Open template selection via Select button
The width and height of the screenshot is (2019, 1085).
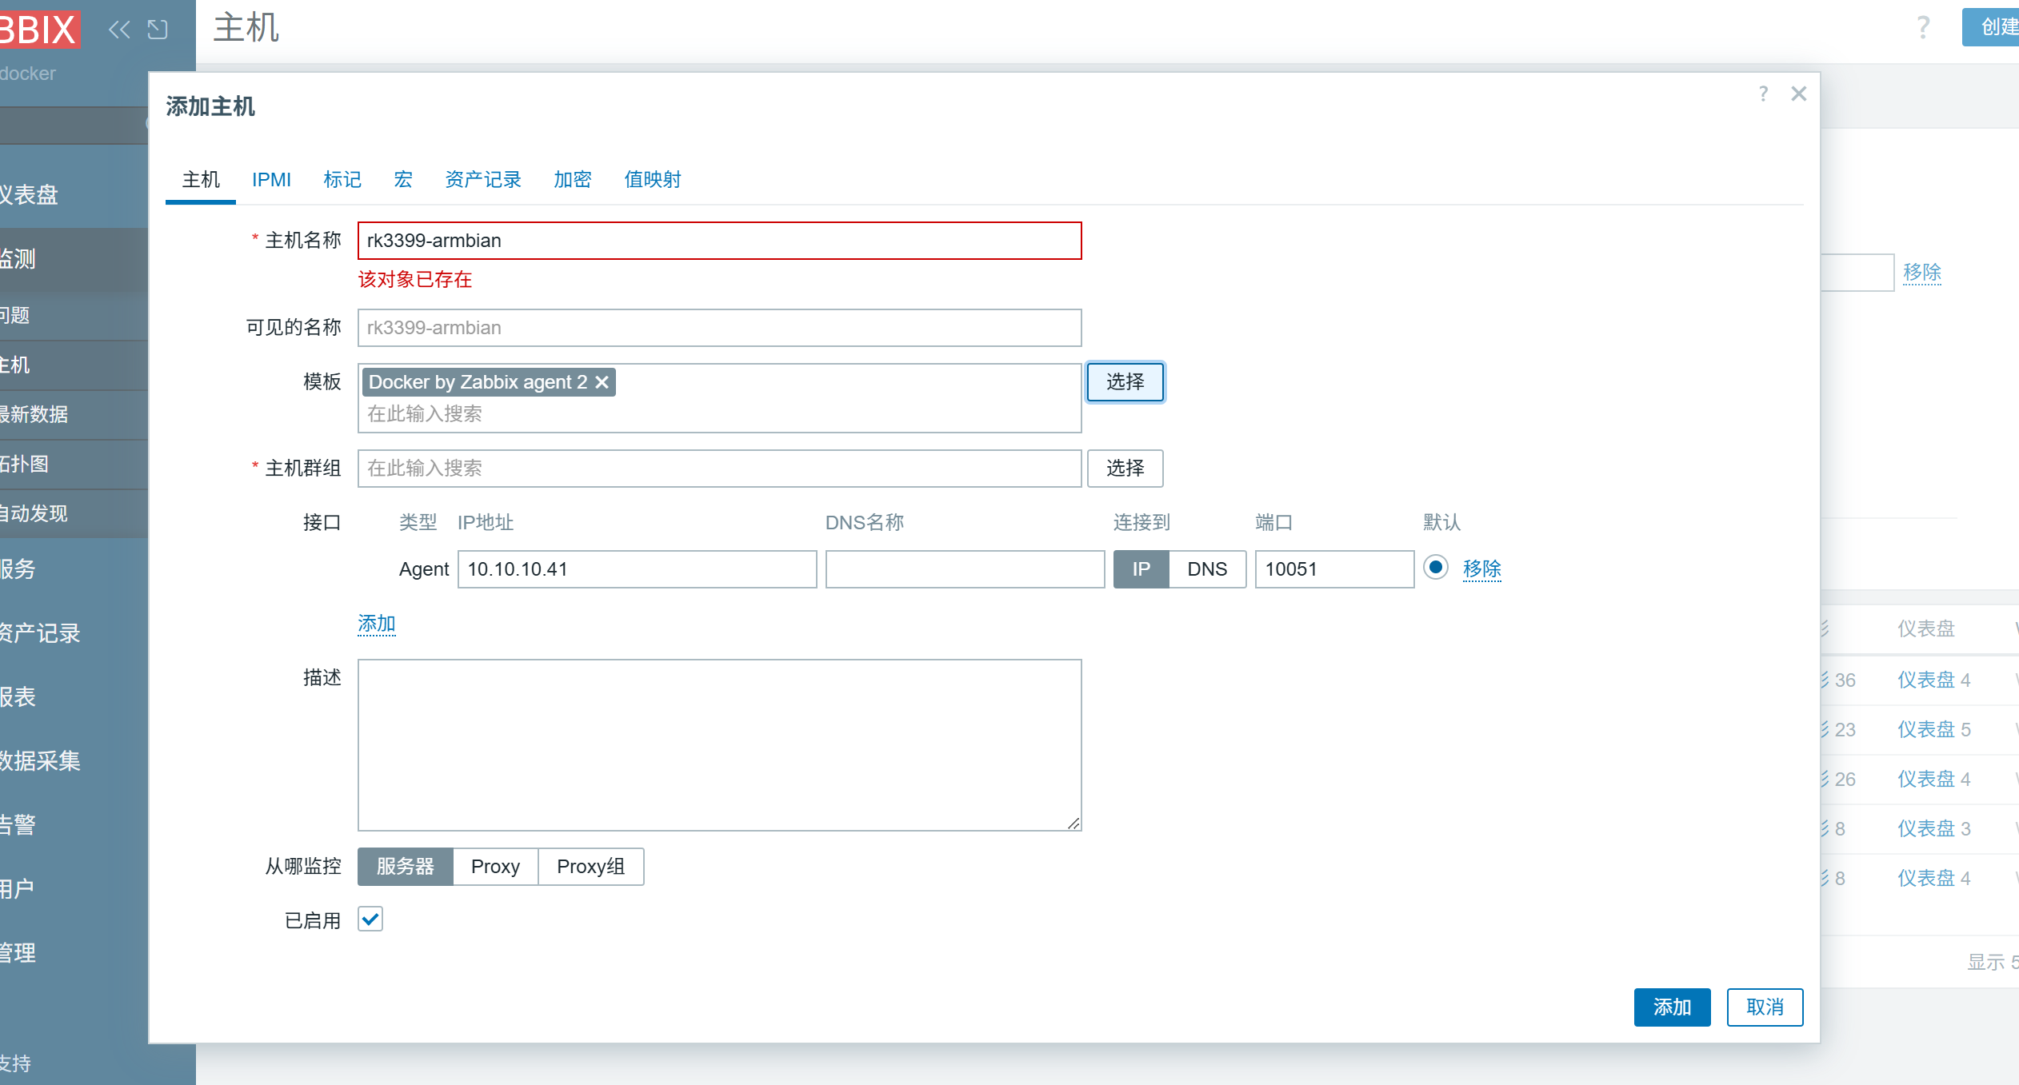click(x=1125, y=382)
